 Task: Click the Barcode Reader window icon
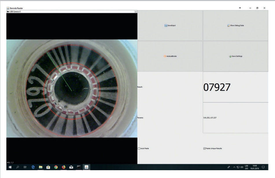[8, 8]
